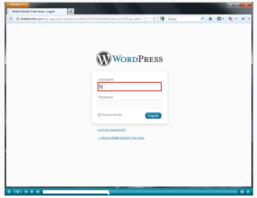Close the player with the X icon

click(248, 192)
